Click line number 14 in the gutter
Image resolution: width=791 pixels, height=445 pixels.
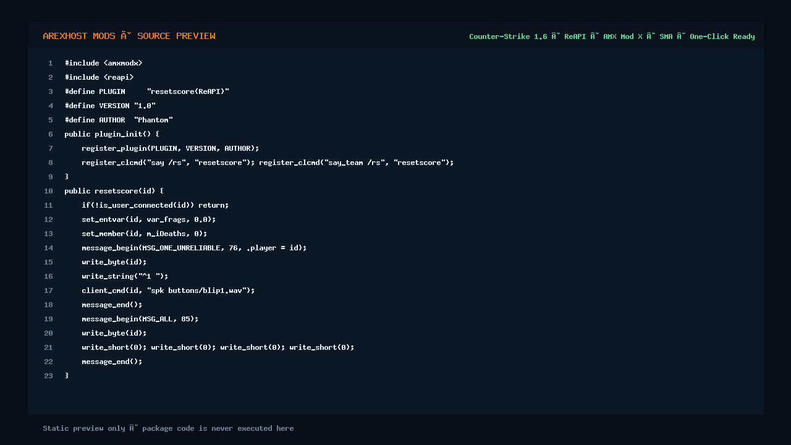tap(48, 248)
